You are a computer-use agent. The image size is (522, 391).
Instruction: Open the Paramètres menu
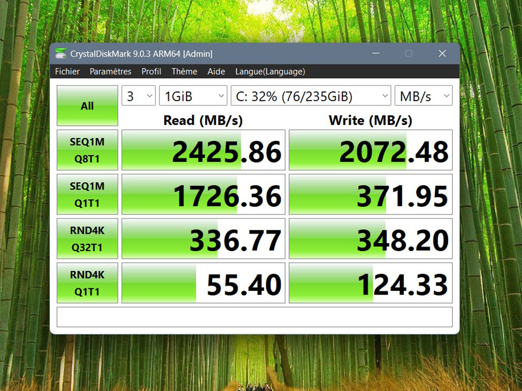(x=110, y=72)
